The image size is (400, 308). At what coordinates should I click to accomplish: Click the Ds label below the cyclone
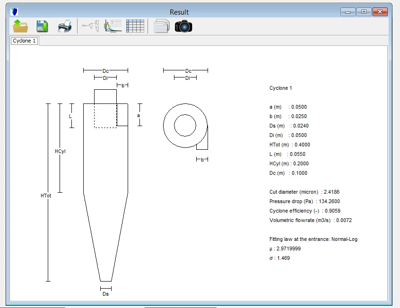[105, 294]
